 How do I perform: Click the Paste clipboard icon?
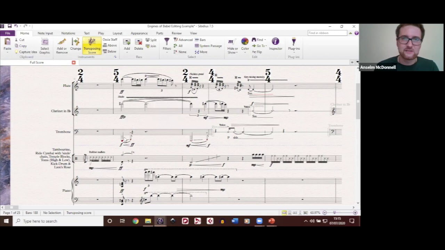[x=7, y=42]
